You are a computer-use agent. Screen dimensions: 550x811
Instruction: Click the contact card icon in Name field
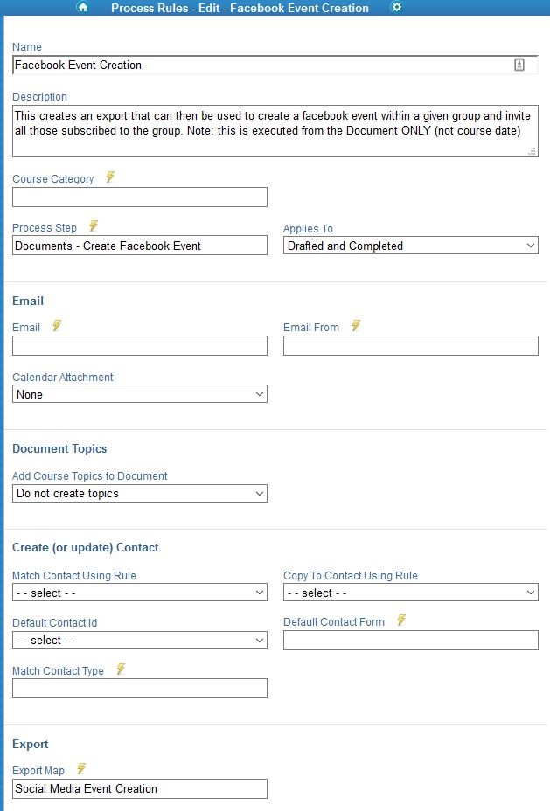[519, 65]
